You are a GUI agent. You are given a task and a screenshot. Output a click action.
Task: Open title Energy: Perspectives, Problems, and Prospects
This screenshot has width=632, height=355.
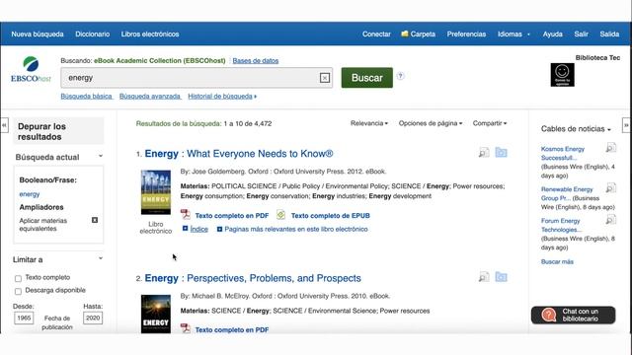click(x=253, y=278)
